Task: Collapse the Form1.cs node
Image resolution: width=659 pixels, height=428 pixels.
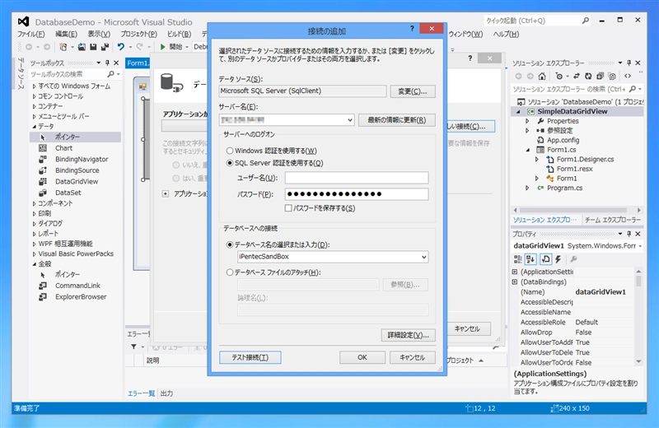Action: (x=528, y=150)
